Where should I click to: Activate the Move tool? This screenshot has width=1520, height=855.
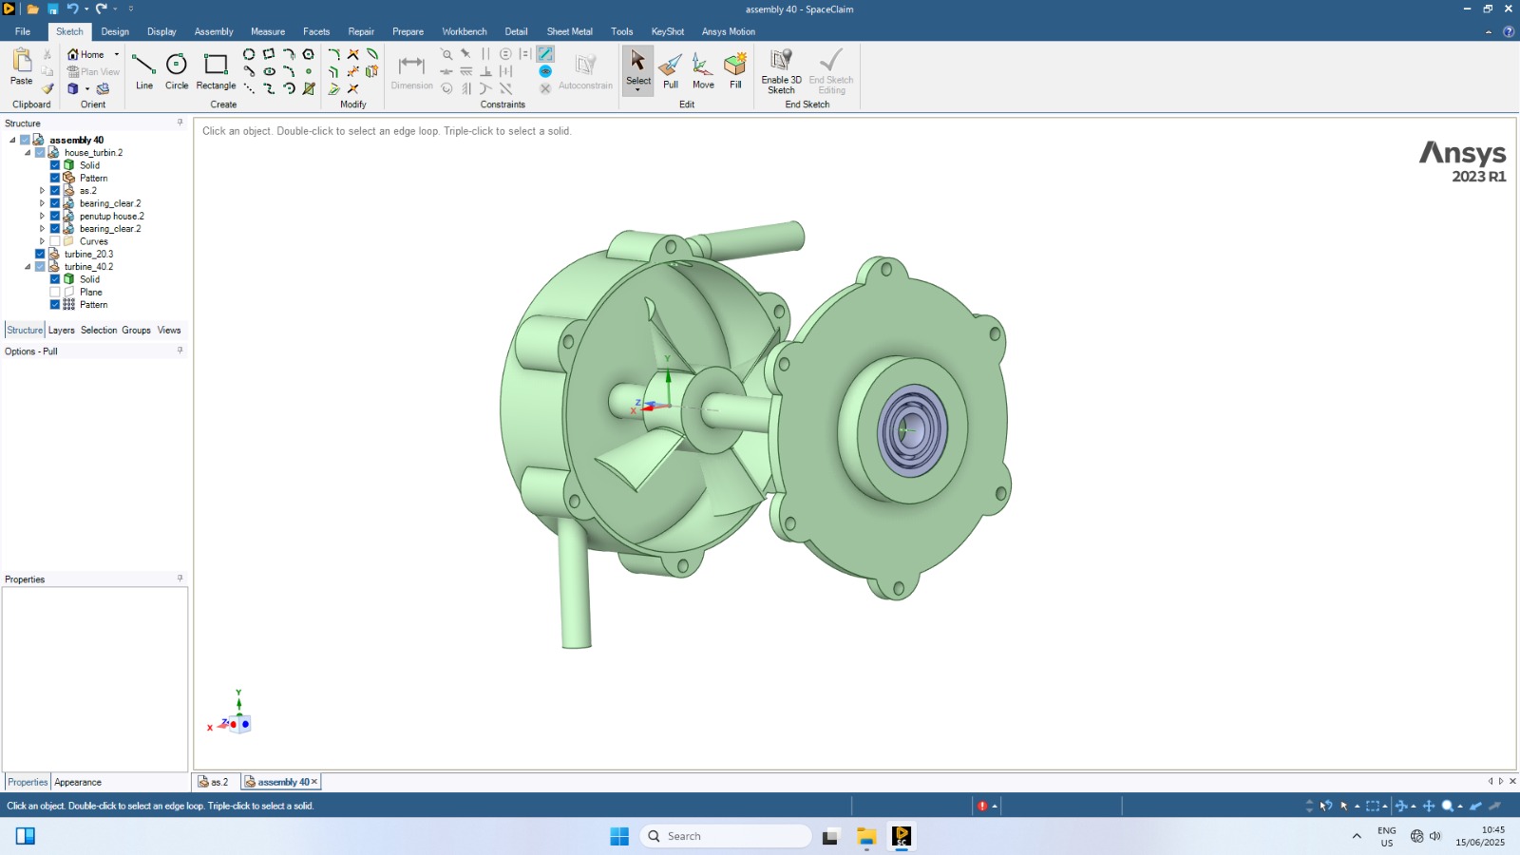(x=703, y=70)
